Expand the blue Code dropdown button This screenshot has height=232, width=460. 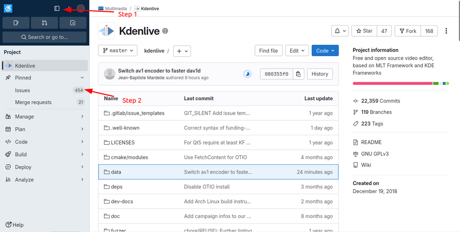click(x=325, y=50)
